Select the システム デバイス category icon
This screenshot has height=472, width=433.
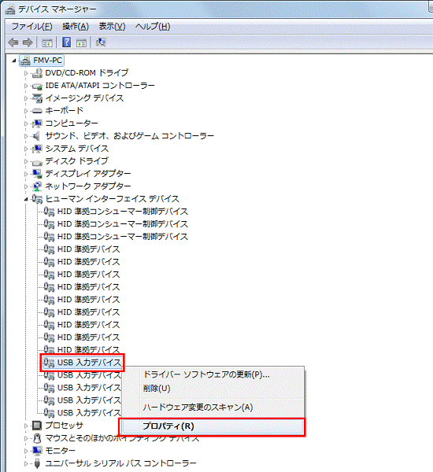click(x=37, y=149)
